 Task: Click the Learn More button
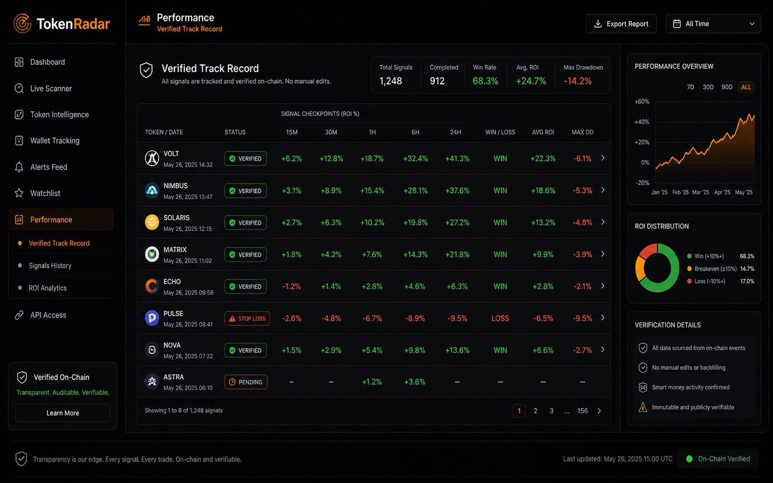(63, 413)
